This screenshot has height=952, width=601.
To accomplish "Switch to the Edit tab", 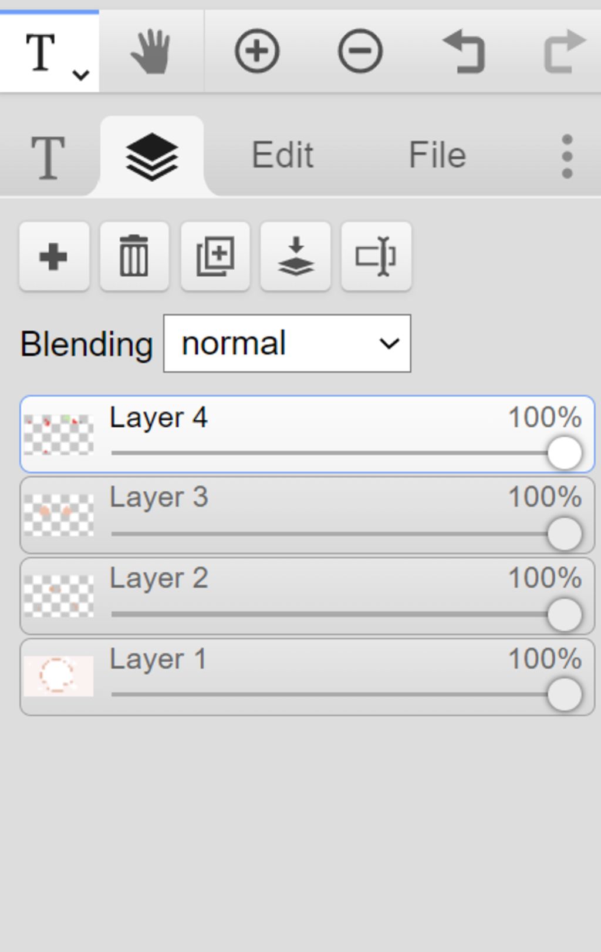I will pyautogui.click(x=282, y=156).
